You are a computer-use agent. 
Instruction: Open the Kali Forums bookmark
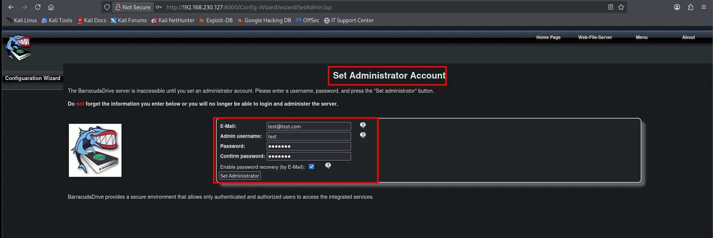129,20
